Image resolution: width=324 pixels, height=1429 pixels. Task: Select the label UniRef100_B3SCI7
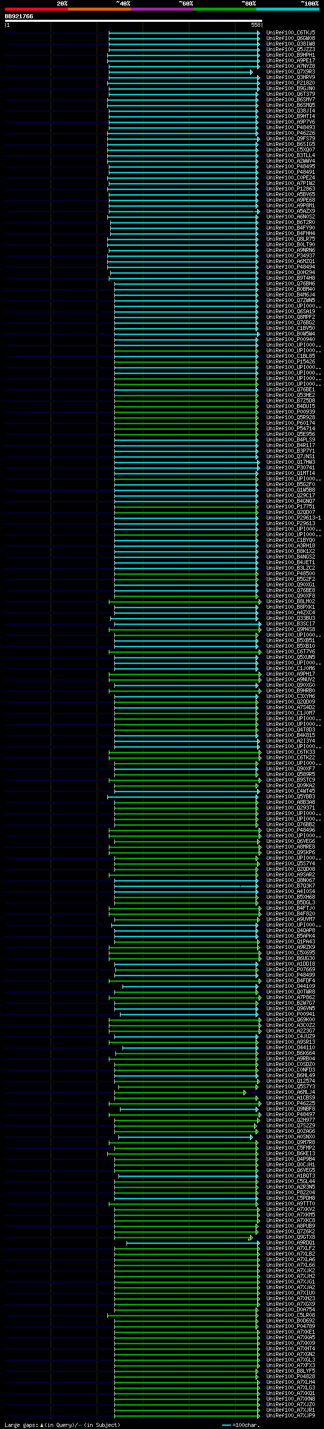pos(291,624)
